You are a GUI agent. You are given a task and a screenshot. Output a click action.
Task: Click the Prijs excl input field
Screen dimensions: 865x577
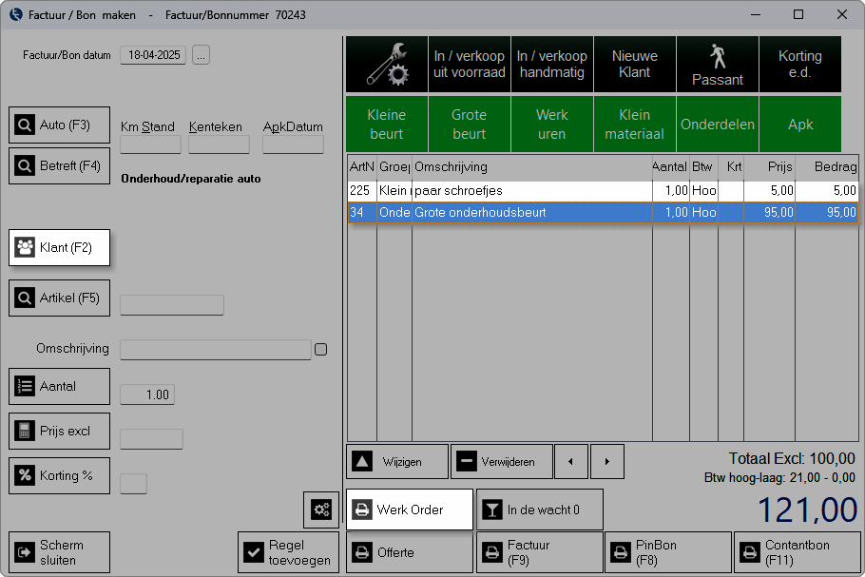[x=152, y=439]
